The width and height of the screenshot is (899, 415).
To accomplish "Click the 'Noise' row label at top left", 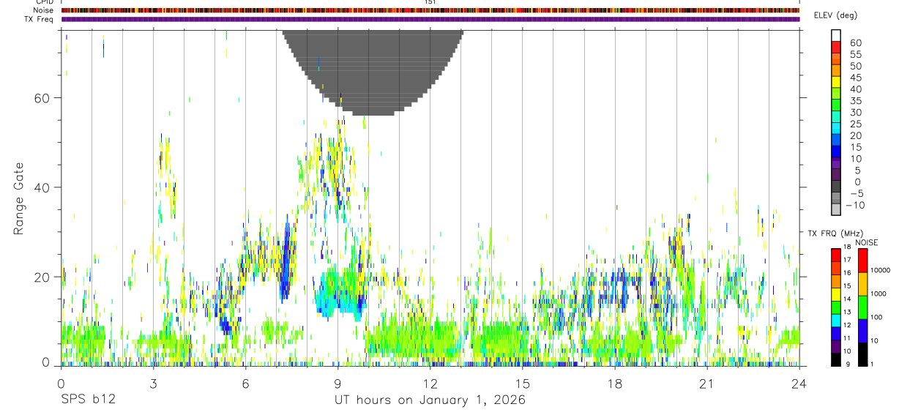I will click(x=44, y=10).
